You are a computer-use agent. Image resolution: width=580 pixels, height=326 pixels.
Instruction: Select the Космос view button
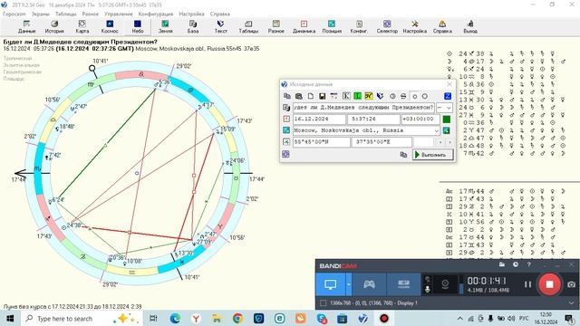pyautogui.click(x=110, y=27)
